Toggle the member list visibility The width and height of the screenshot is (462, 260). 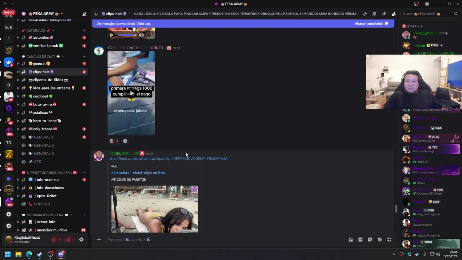(394, 14)
